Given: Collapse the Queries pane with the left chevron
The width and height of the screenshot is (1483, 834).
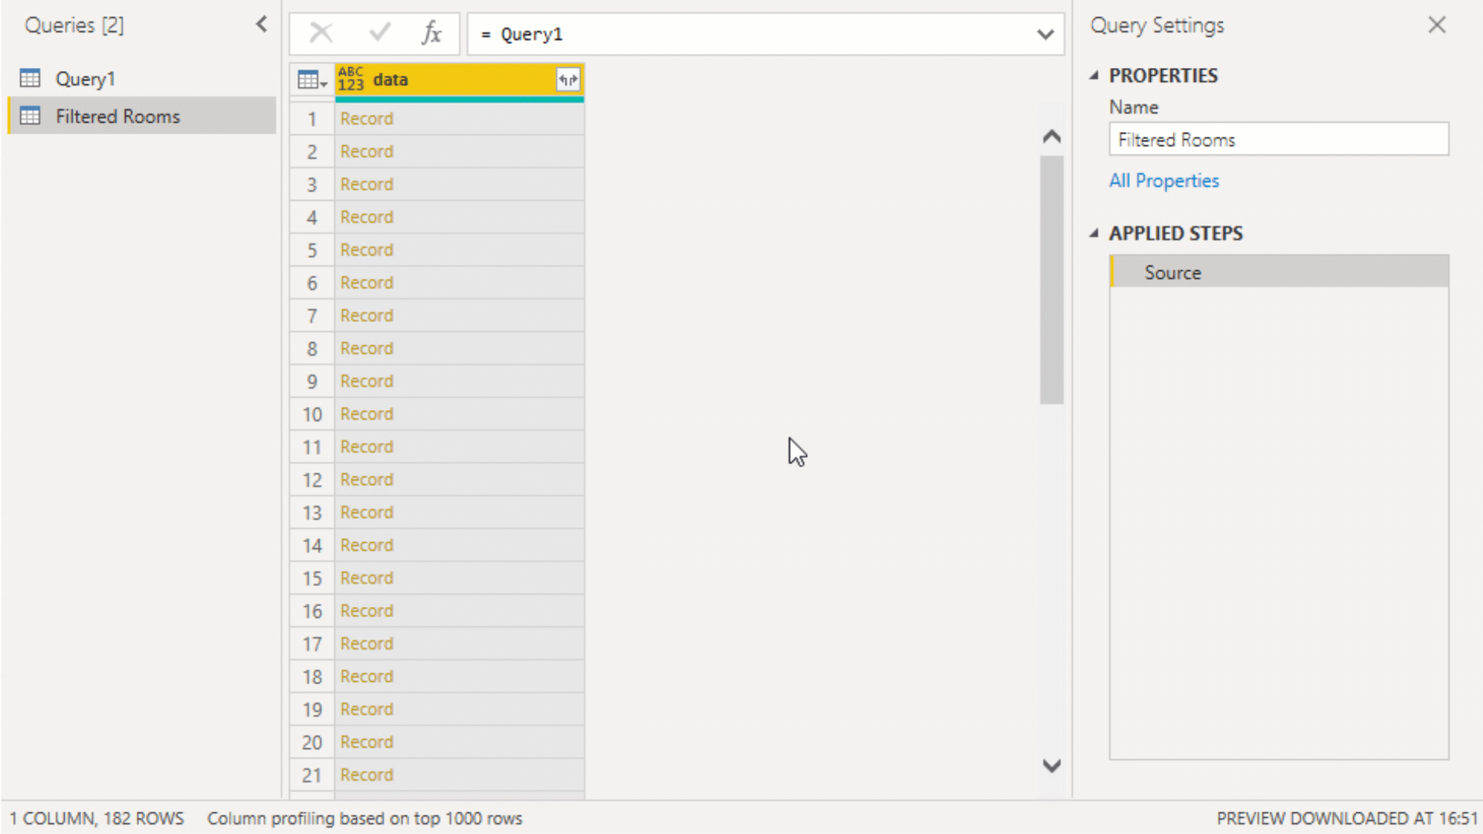Looking at the screenshot, I should pos(261,24).
